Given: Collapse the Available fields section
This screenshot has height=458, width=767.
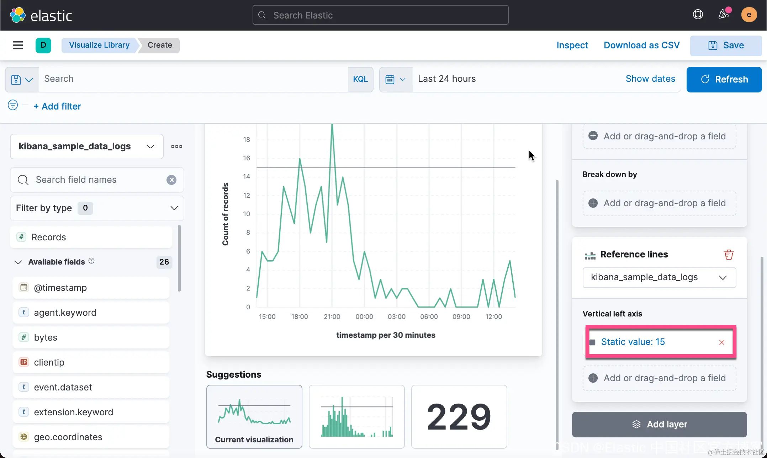Looking at the screenshot, I should click(18, 262).
